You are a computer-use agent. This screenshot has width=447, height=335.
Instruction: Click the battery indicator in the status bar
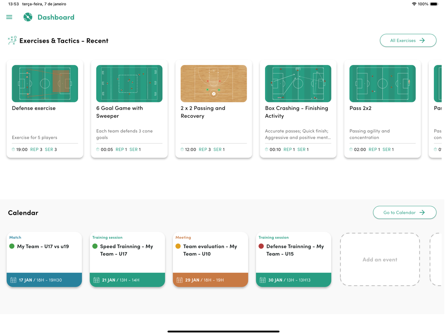(433, 3)
